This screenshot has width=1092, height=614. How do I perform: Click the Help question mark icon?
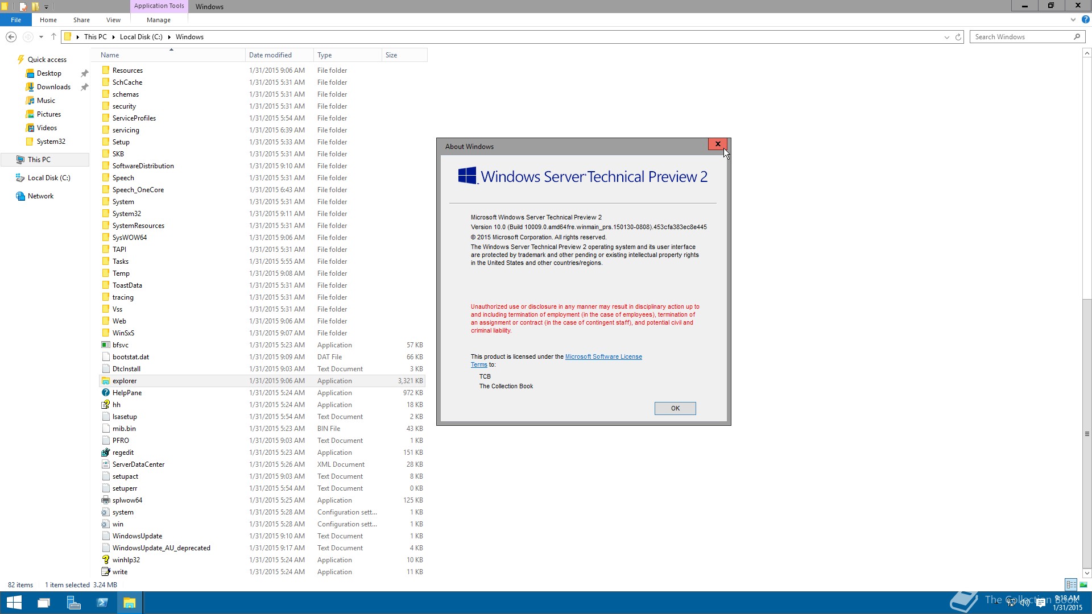(1085, 19)
